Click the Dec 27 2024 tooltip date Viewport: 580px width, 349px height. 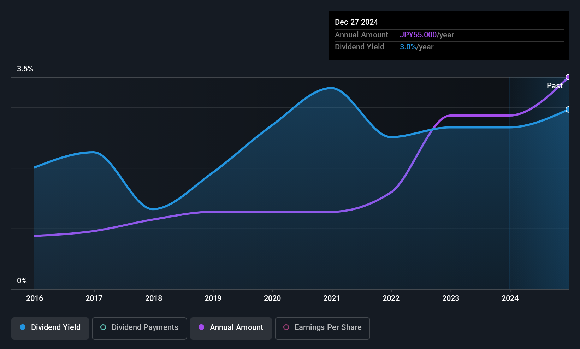tap(356, 22)
